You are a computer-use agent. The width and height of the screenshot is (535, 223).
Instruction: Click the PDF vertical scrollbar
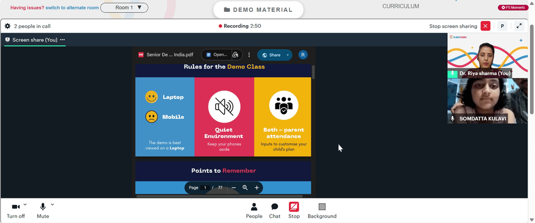pos(313,72)
